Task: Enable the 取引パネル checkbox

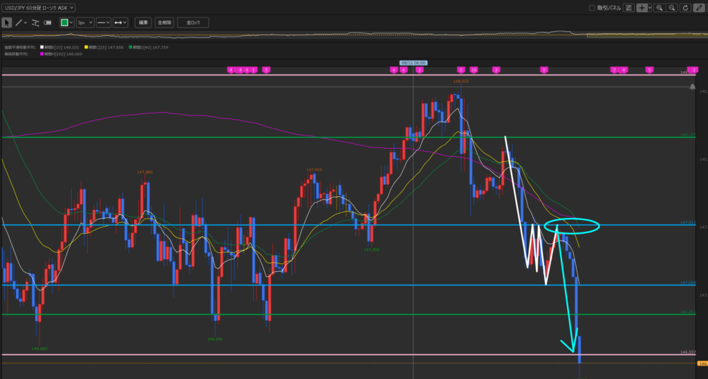Action: [x=592, y=8]
